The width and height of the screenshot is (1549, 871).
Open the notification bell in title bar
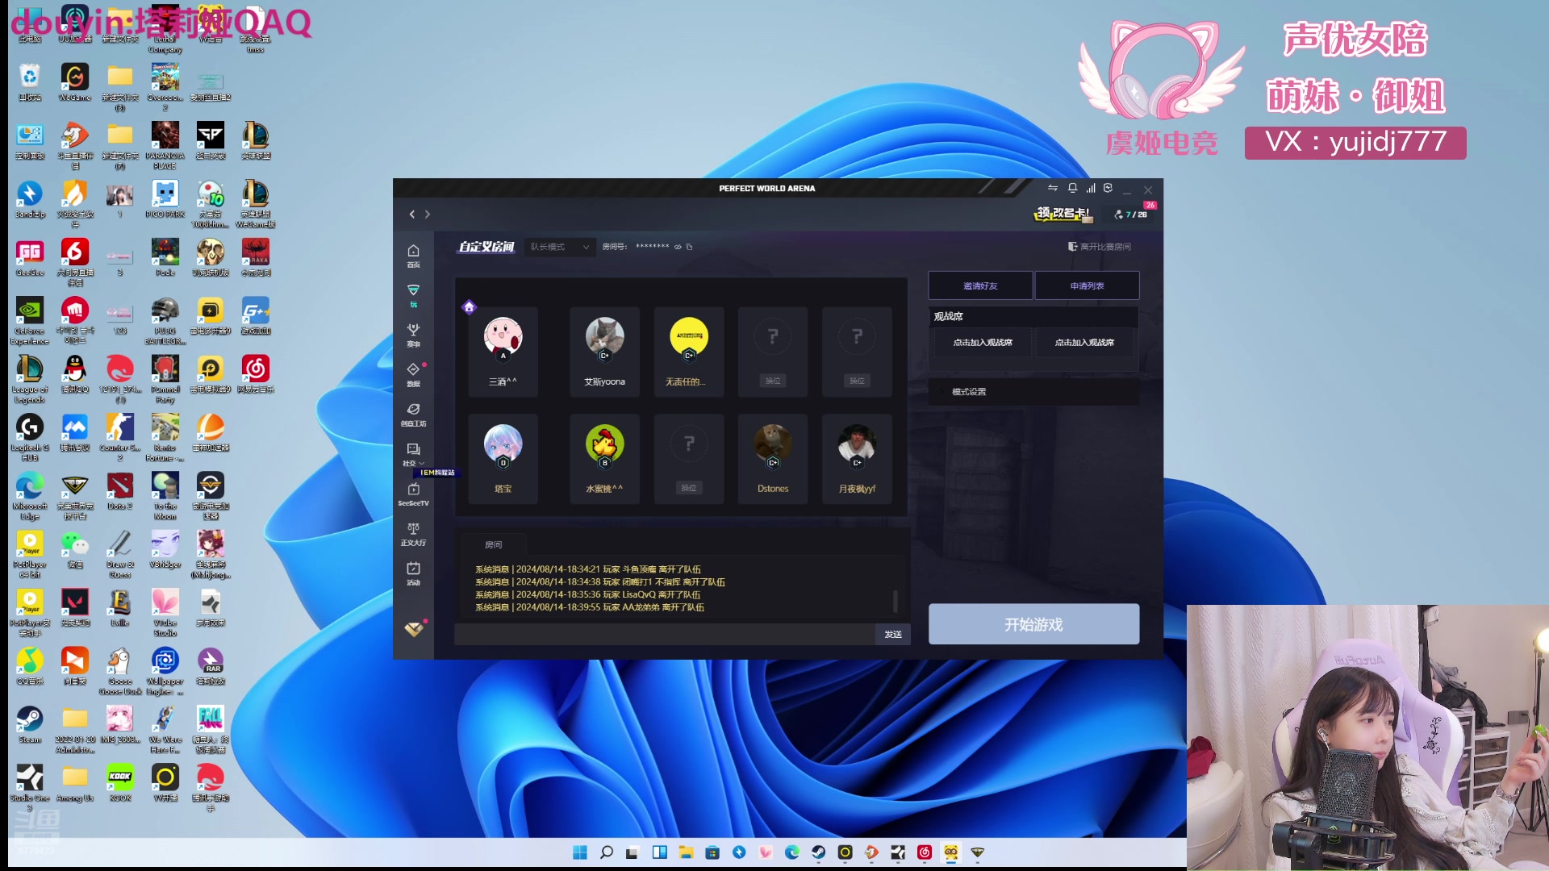pyautogui.click(x=1072, y=188)
